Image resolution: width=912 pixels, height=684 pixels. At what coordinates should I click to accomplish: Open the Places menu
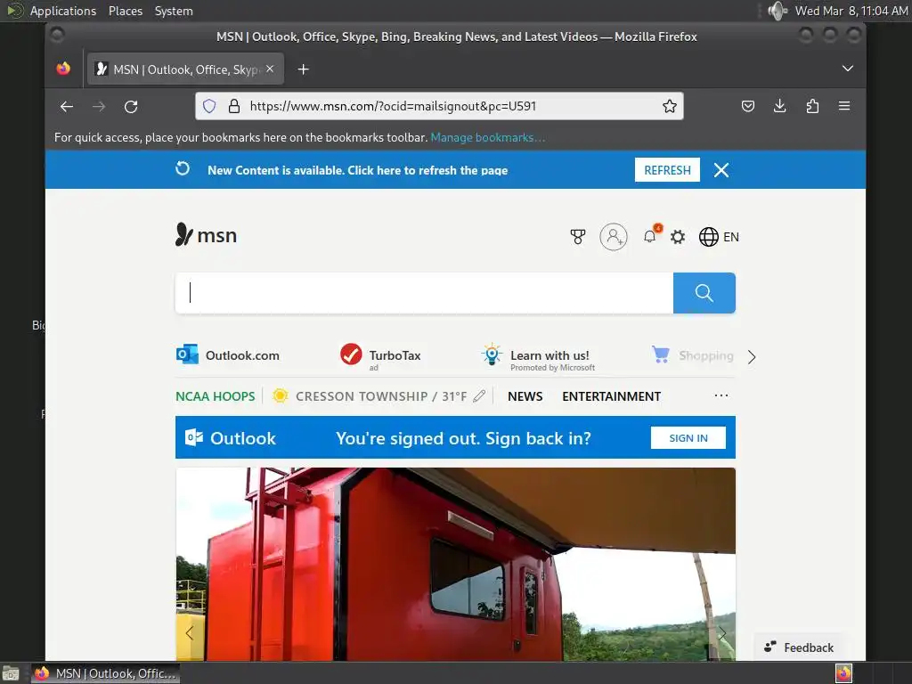[125, 11]
